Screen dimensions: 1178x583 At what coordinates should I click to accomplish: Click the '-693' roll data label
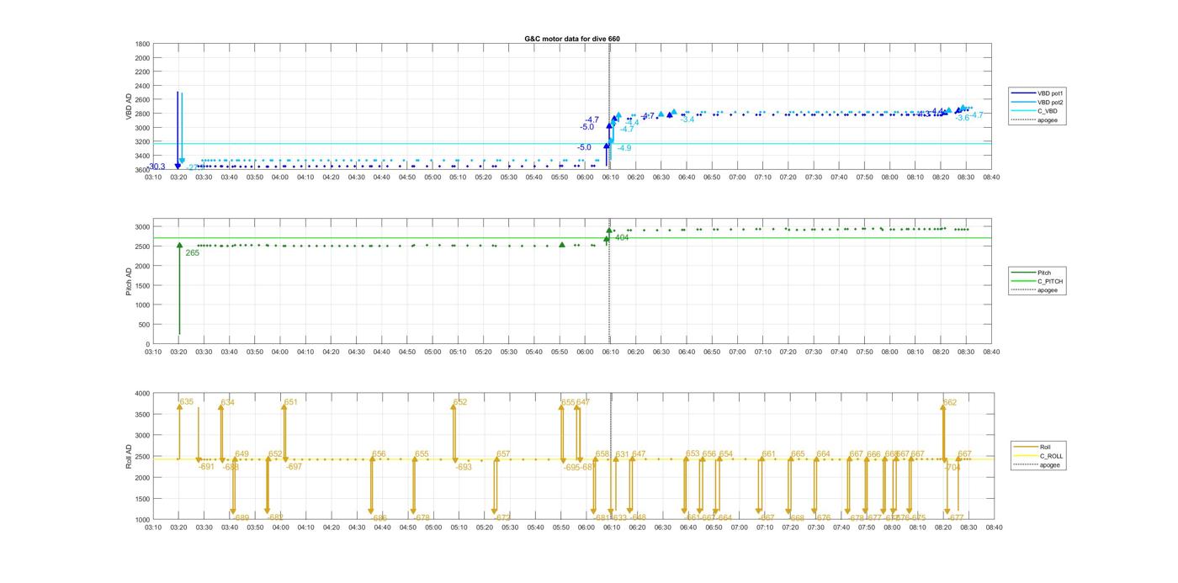tap(464, 467)
